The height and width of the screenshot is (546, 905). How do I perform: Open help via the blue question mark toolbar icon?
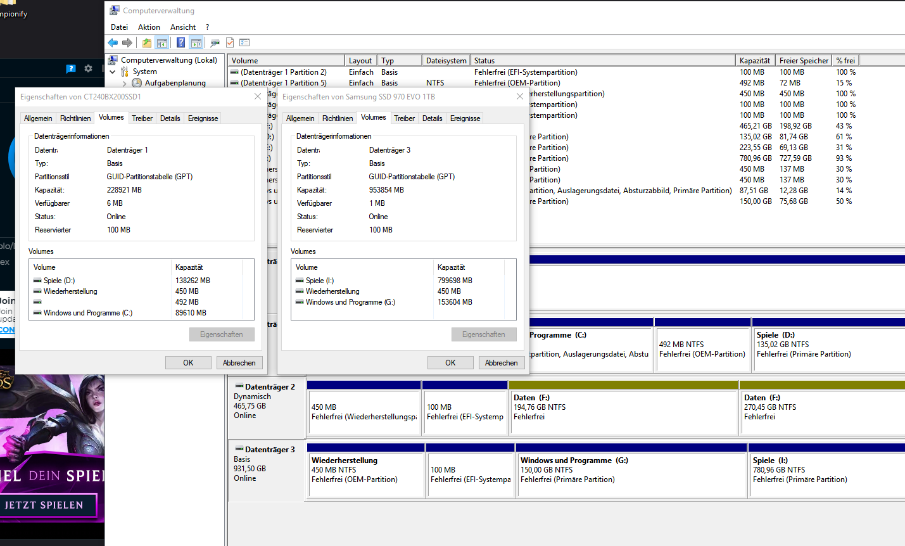click(181, 42)
